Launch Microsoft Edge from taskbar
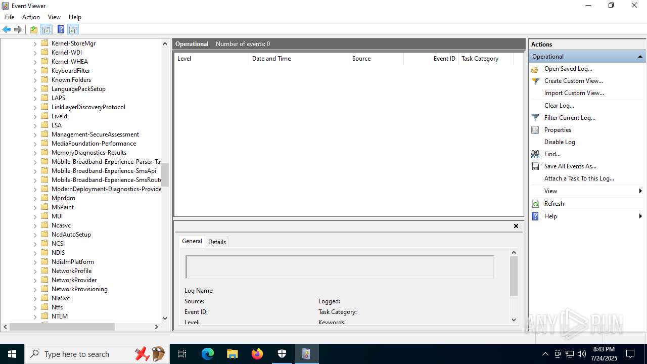This screenshot has width=647, height=364. click(x=208, y=354)
